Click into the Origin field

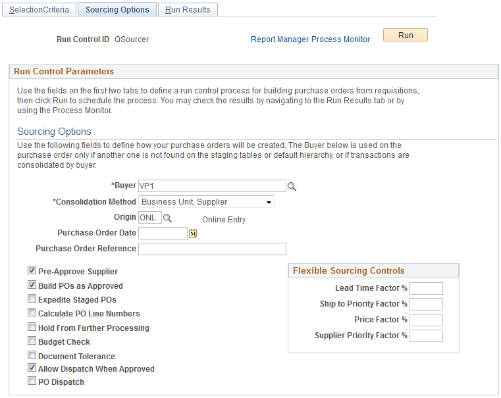click(x=150, y=218)
